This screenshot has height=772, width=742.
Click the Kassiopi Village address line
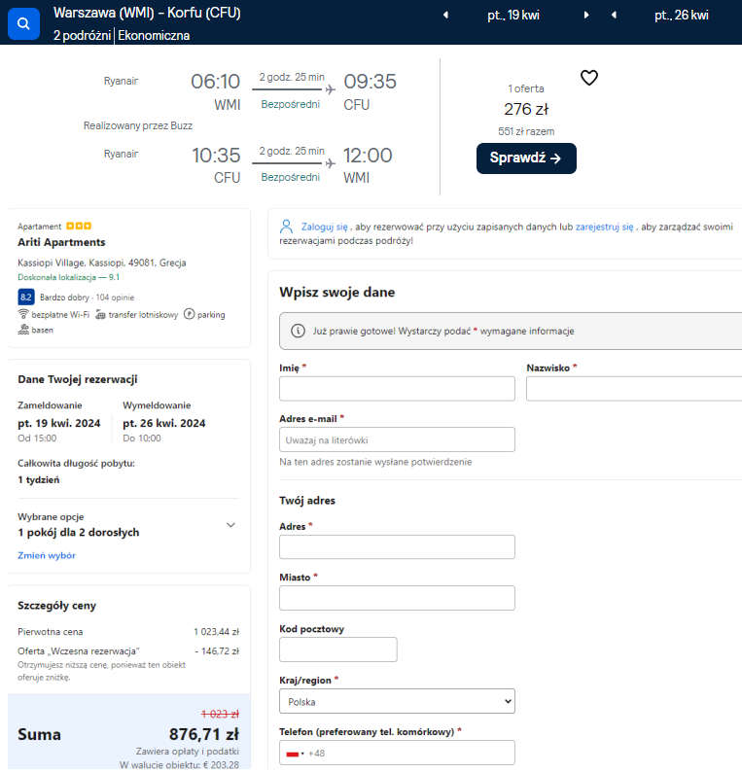[102, 263]
